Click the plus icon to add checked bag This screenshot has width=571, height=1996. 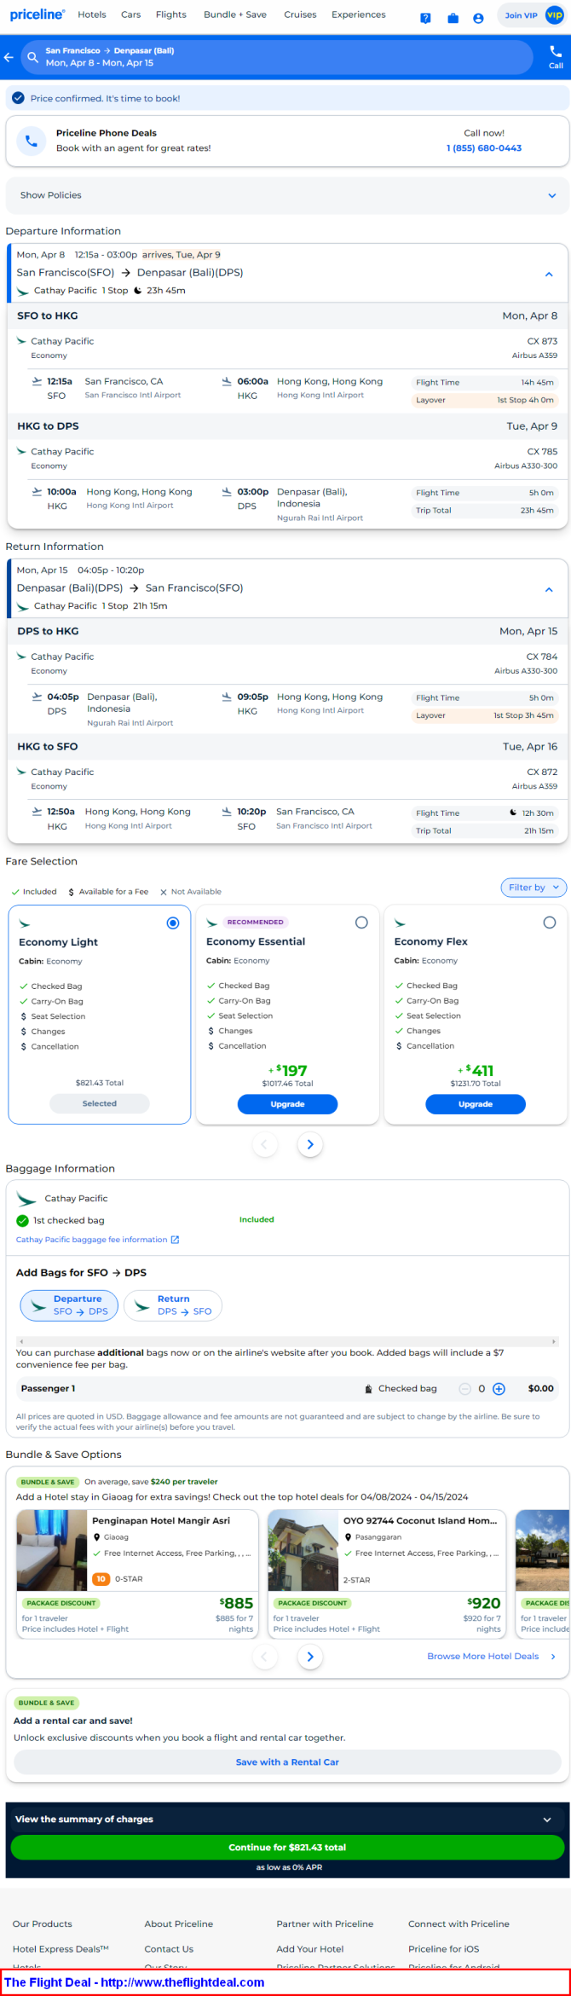499,1389
